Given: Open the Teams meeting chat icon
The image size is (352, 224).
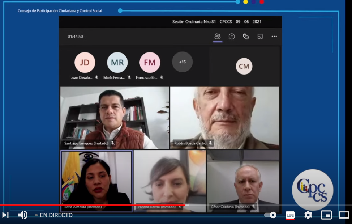Looking at the screenshot, I should (x=232, y=37).
